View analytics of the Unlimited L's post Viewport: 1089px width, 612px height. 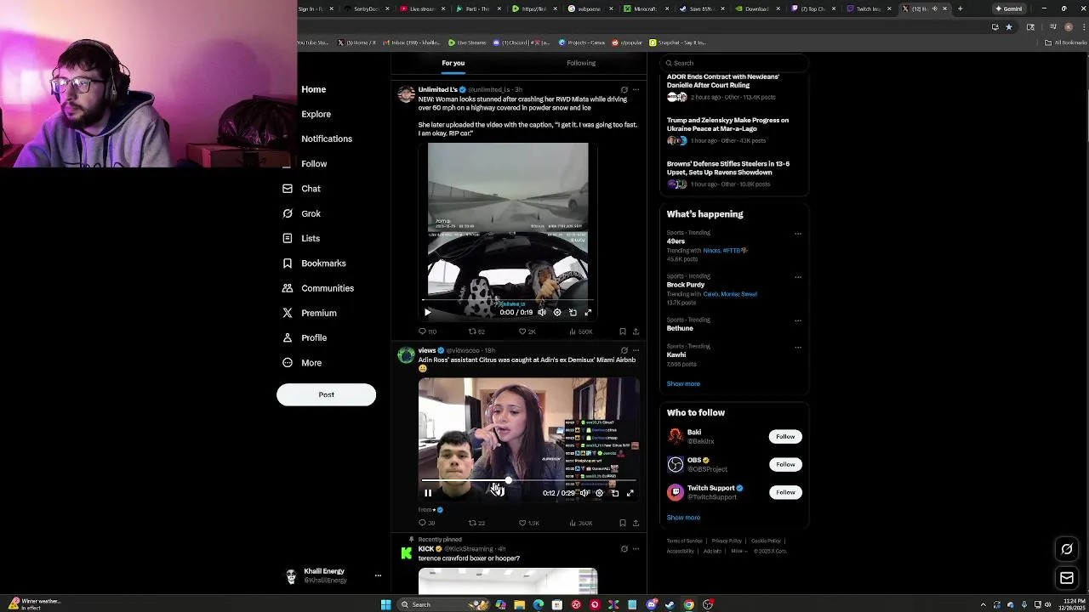pyautogui.click(x=573, y=331)
